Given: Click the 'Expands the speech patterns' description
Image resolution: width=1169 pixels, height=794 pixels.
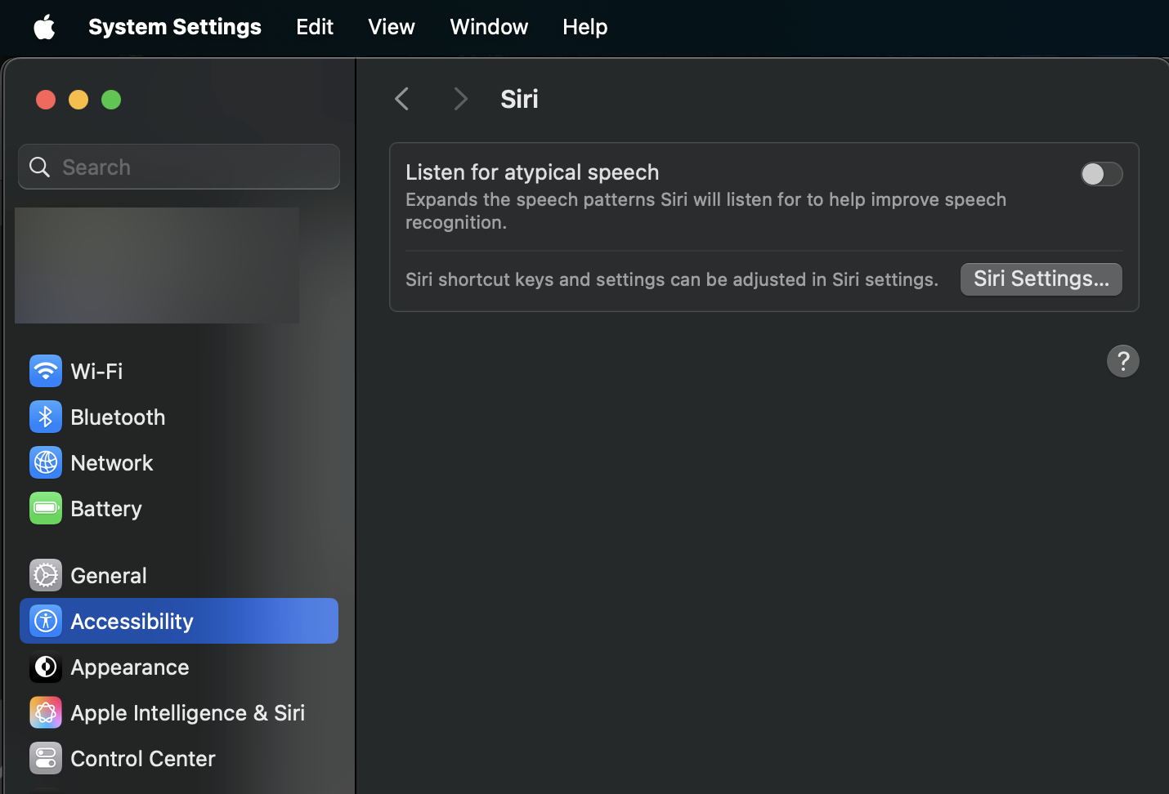Looking at the screenshot, I should [x=706, y=211].
